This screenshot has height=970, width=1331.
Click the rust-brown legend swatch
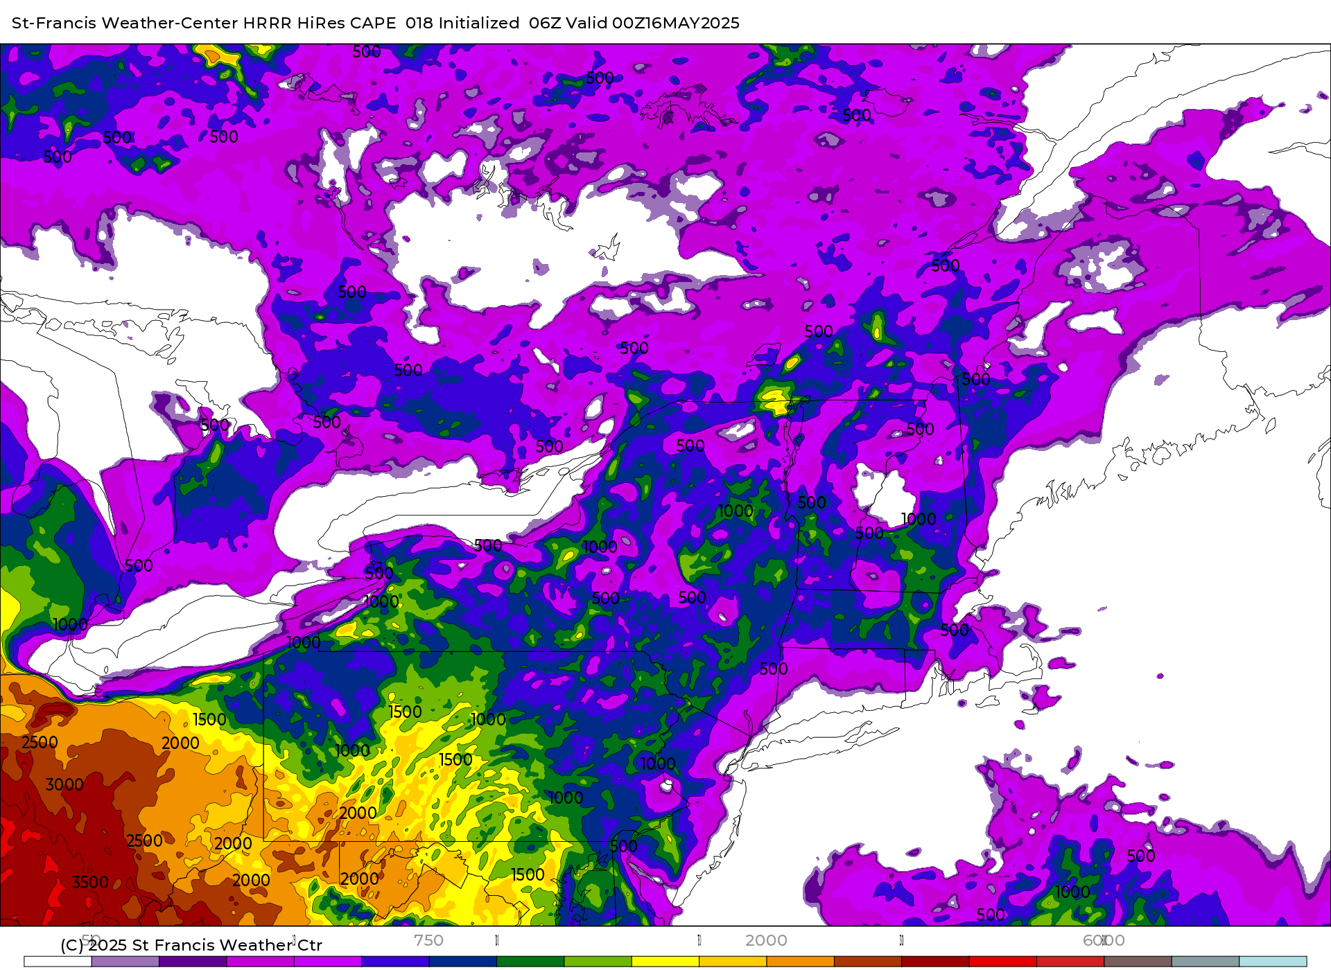pyautogui.click(x=868, y=962)
